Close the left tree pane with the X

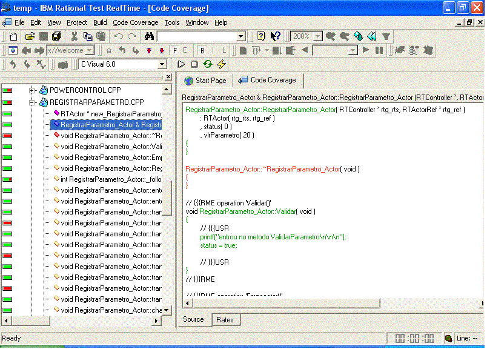tap(168, 76)
